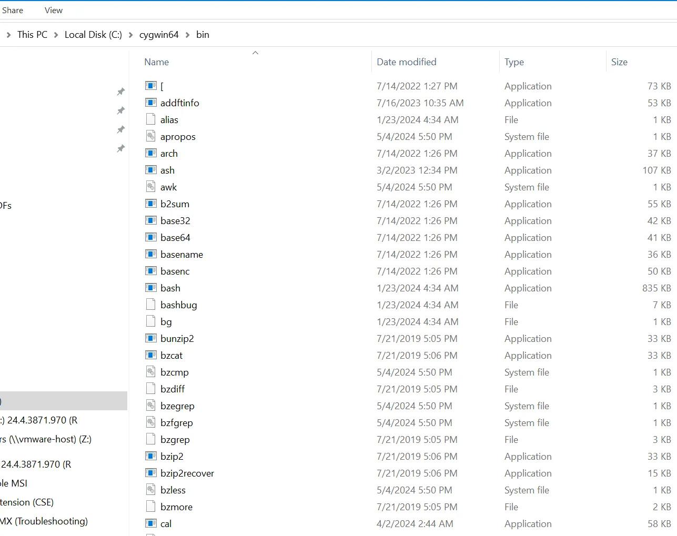Click the sort chevron above the Name column
The image size is (677, 536).
tap(255, 53)
